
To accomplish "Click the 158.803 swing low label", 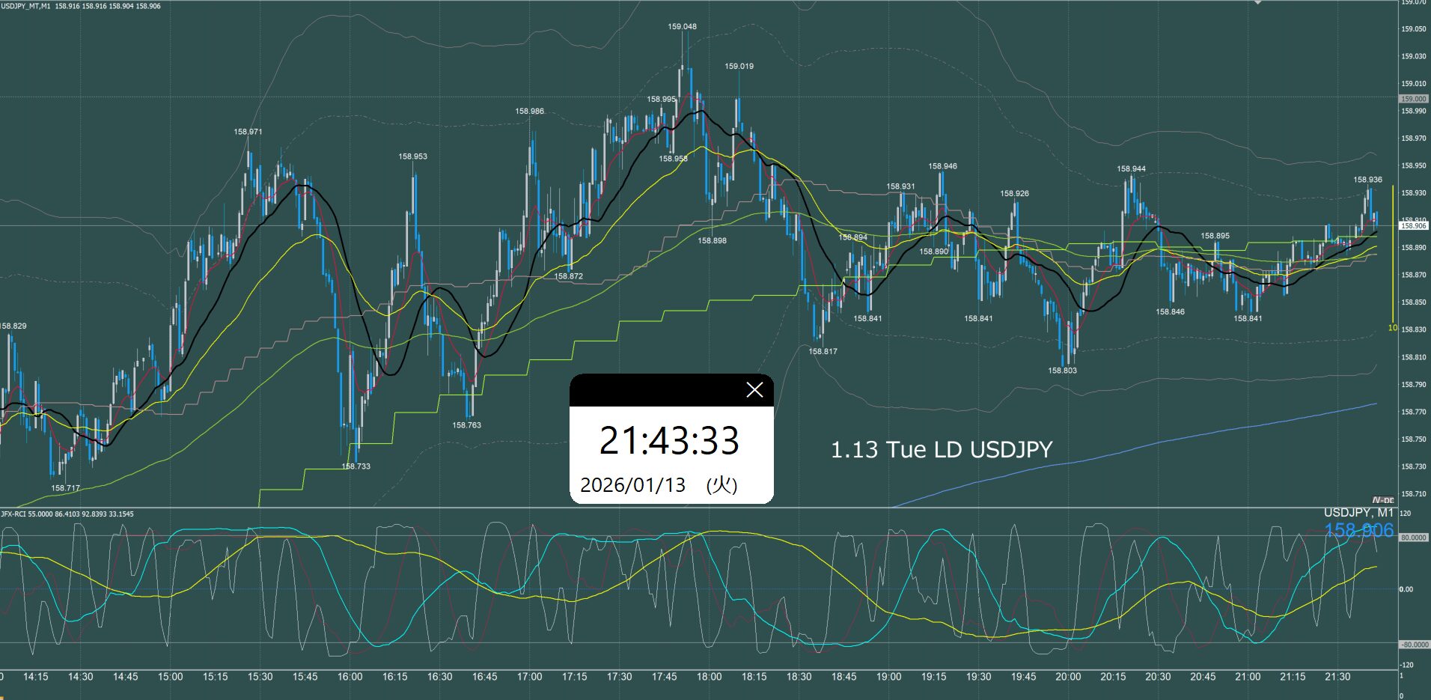I will point(1062,371).
